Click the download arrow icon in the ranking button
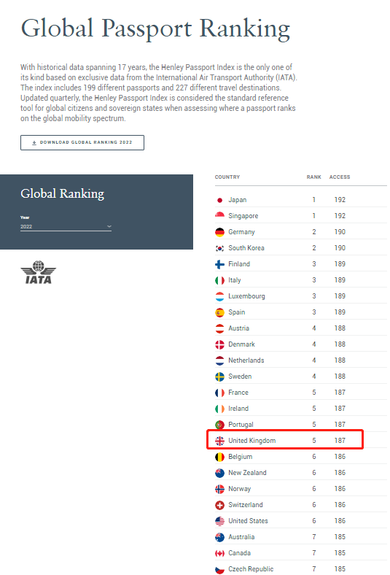This screenshot has height=575, width=390. 34,142
